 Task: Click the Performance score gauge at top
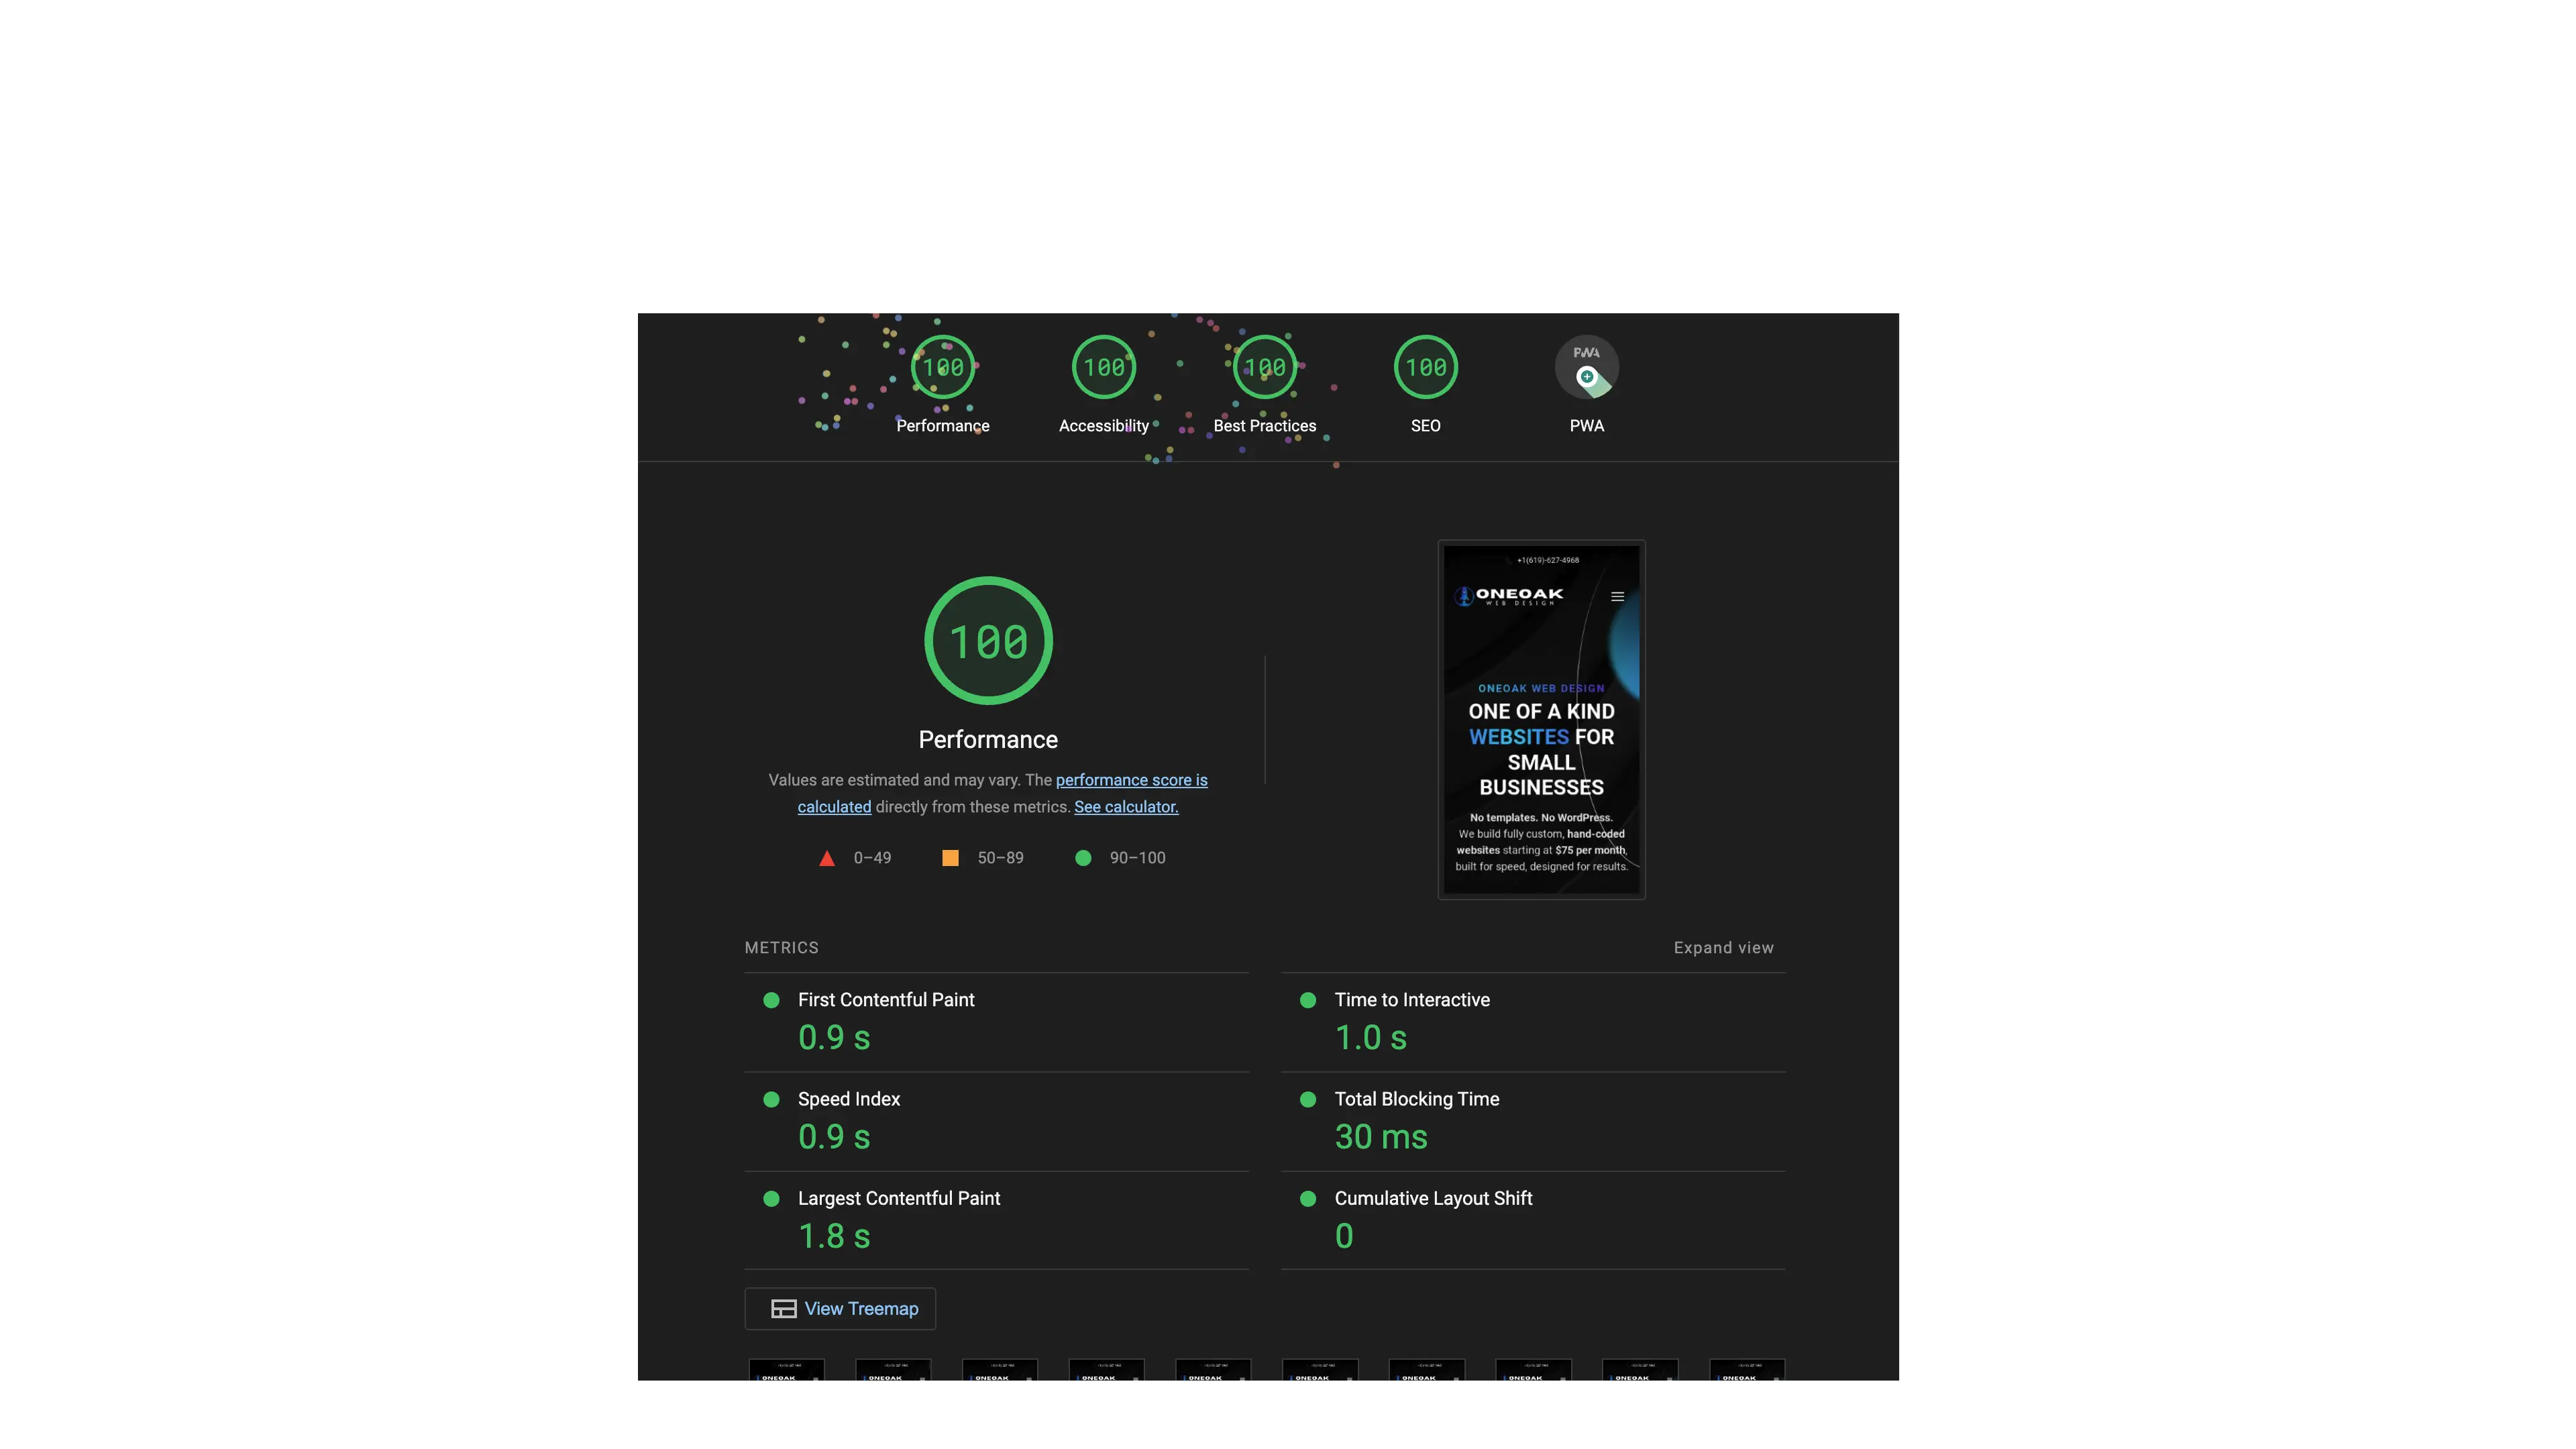(942, 367)
